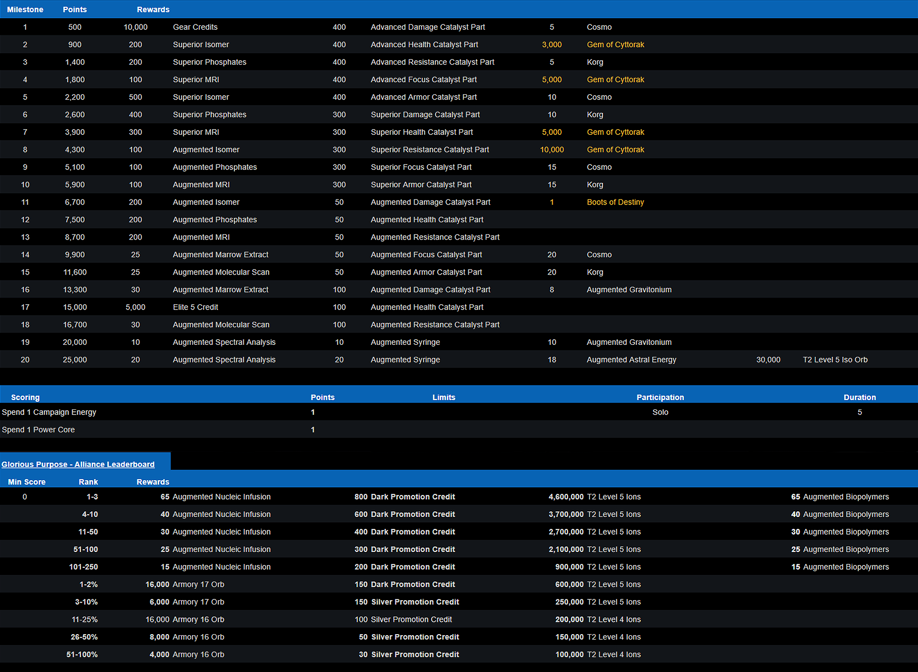The height and width of the screenshot is (672, 918).
Task: Click the rank 101-250 row label
Action: pyautogui.click(x=83, y=567)
